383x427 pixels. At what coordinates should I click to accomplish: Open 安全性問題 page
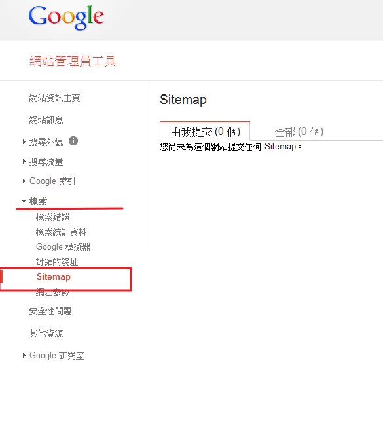click(x=50, y=311)
